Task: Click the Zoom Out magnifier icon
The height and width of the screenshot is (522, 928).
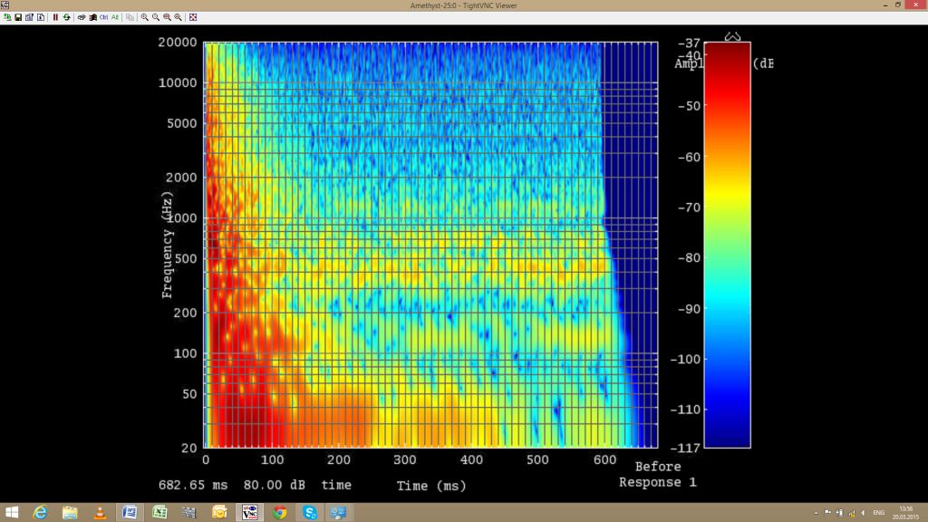Action: (156, 17)
